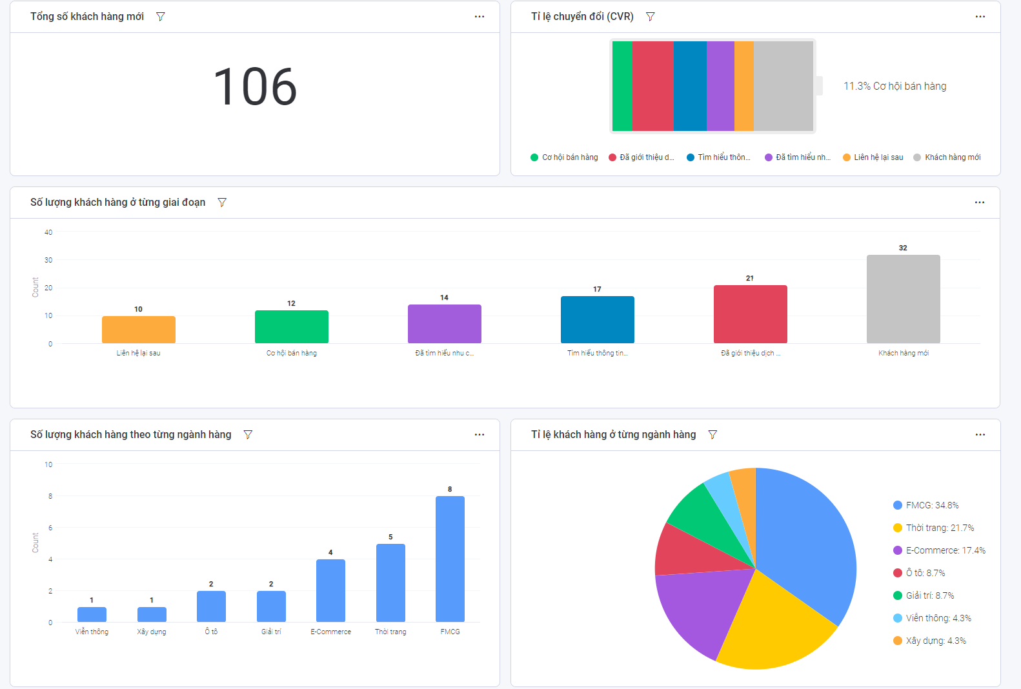Click the Thời trang: 21.7% legend item
Viewport: 1021px width, 689px height.
click(934, 528)
